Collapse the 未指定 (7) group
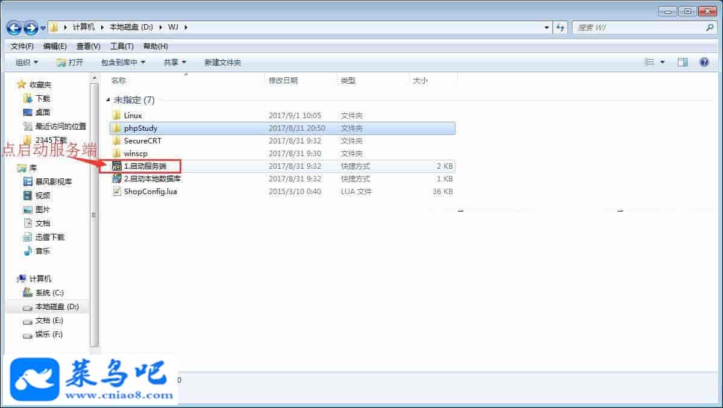 pos(108,100)
